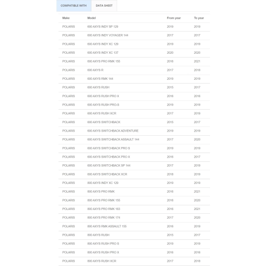Image resolution: width=266 pixels, height=266 pixels.
Task: Click the 600 AXYS SWITCHBACK XCR entry
Action: pyautogui.click(x=107, y=174)
